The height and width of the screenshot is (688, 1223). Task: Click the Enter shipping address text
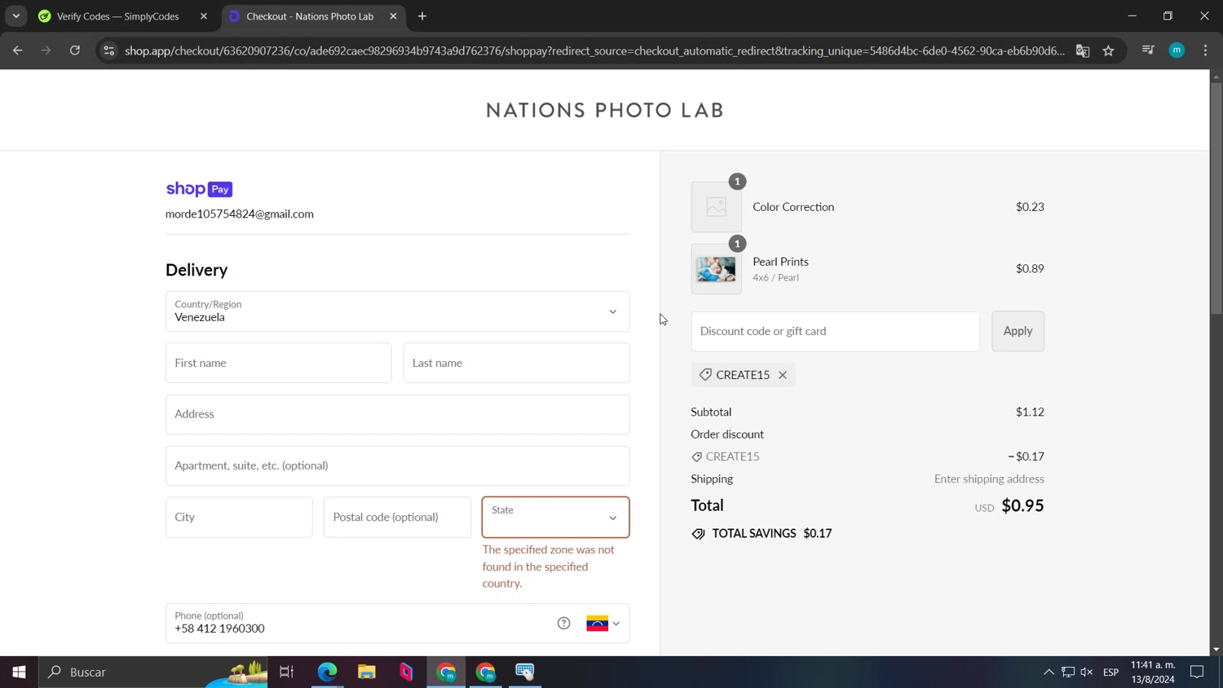(x=989, y=479)
